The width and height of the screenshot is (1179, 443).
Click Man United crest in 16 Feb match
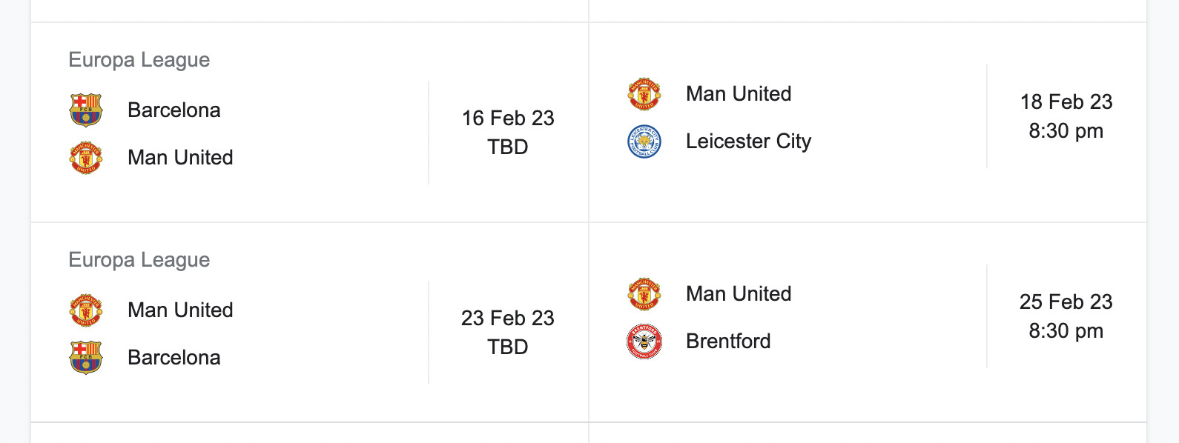click(x=86, y=158)
